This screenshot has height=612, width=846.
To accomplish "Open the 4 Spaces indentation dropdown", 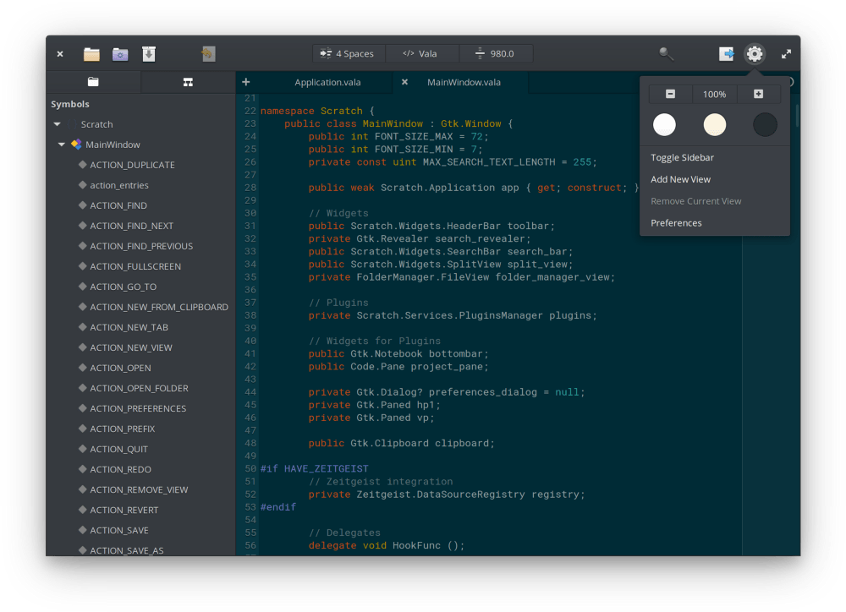I will tap(348, 54).
